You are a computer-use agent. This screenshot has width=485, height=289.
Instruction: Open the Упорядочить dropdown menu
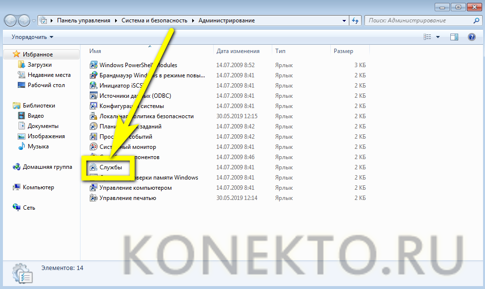click(x=33, y=37)
